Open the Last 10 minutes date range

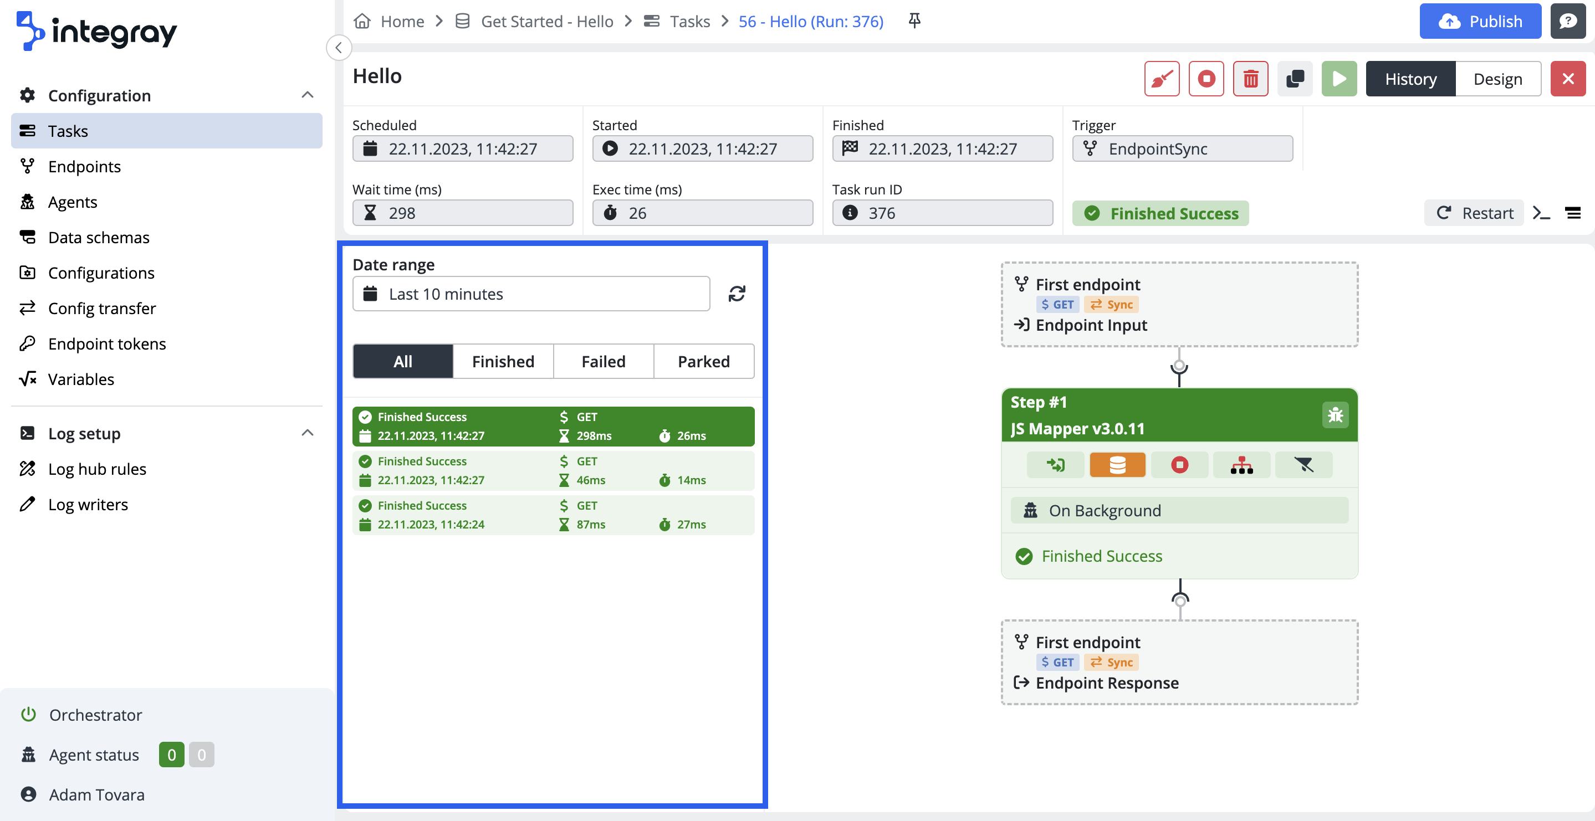[530, 294]
